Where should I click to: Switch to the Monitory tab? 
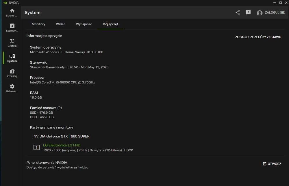[38, 24]
